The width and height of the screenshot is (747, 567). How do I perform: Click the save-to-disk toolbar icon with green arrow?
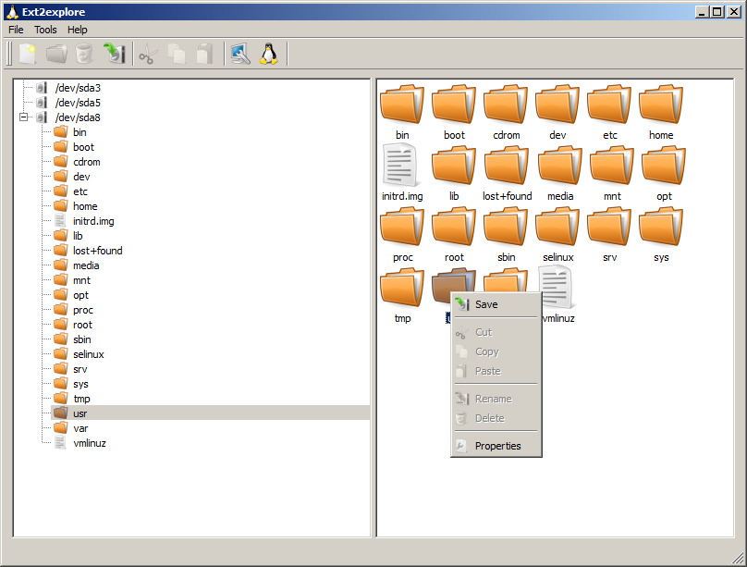coord(114,54)
